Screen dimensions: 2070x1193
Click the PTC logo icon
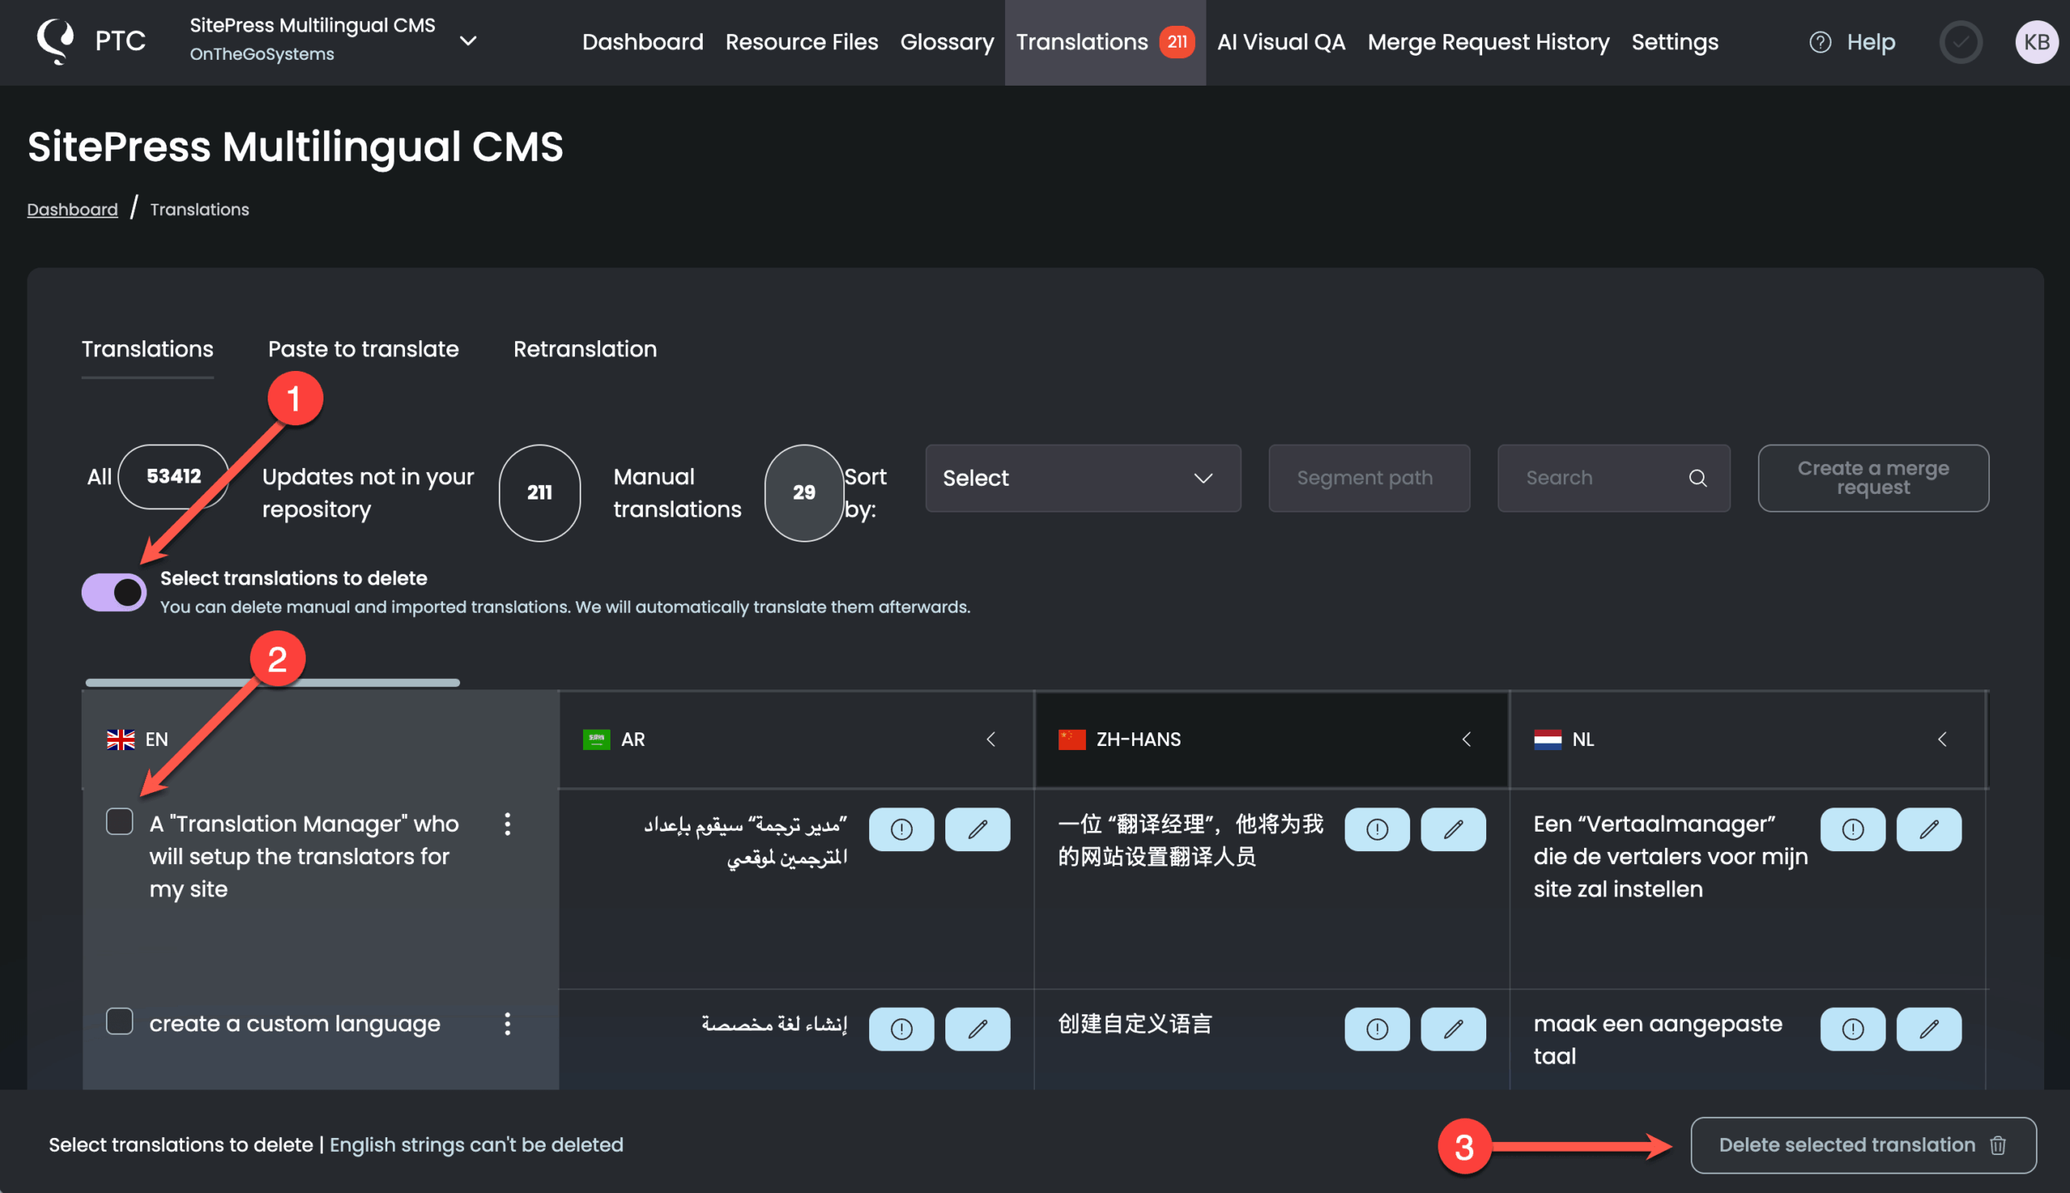(x=55, y=41)
